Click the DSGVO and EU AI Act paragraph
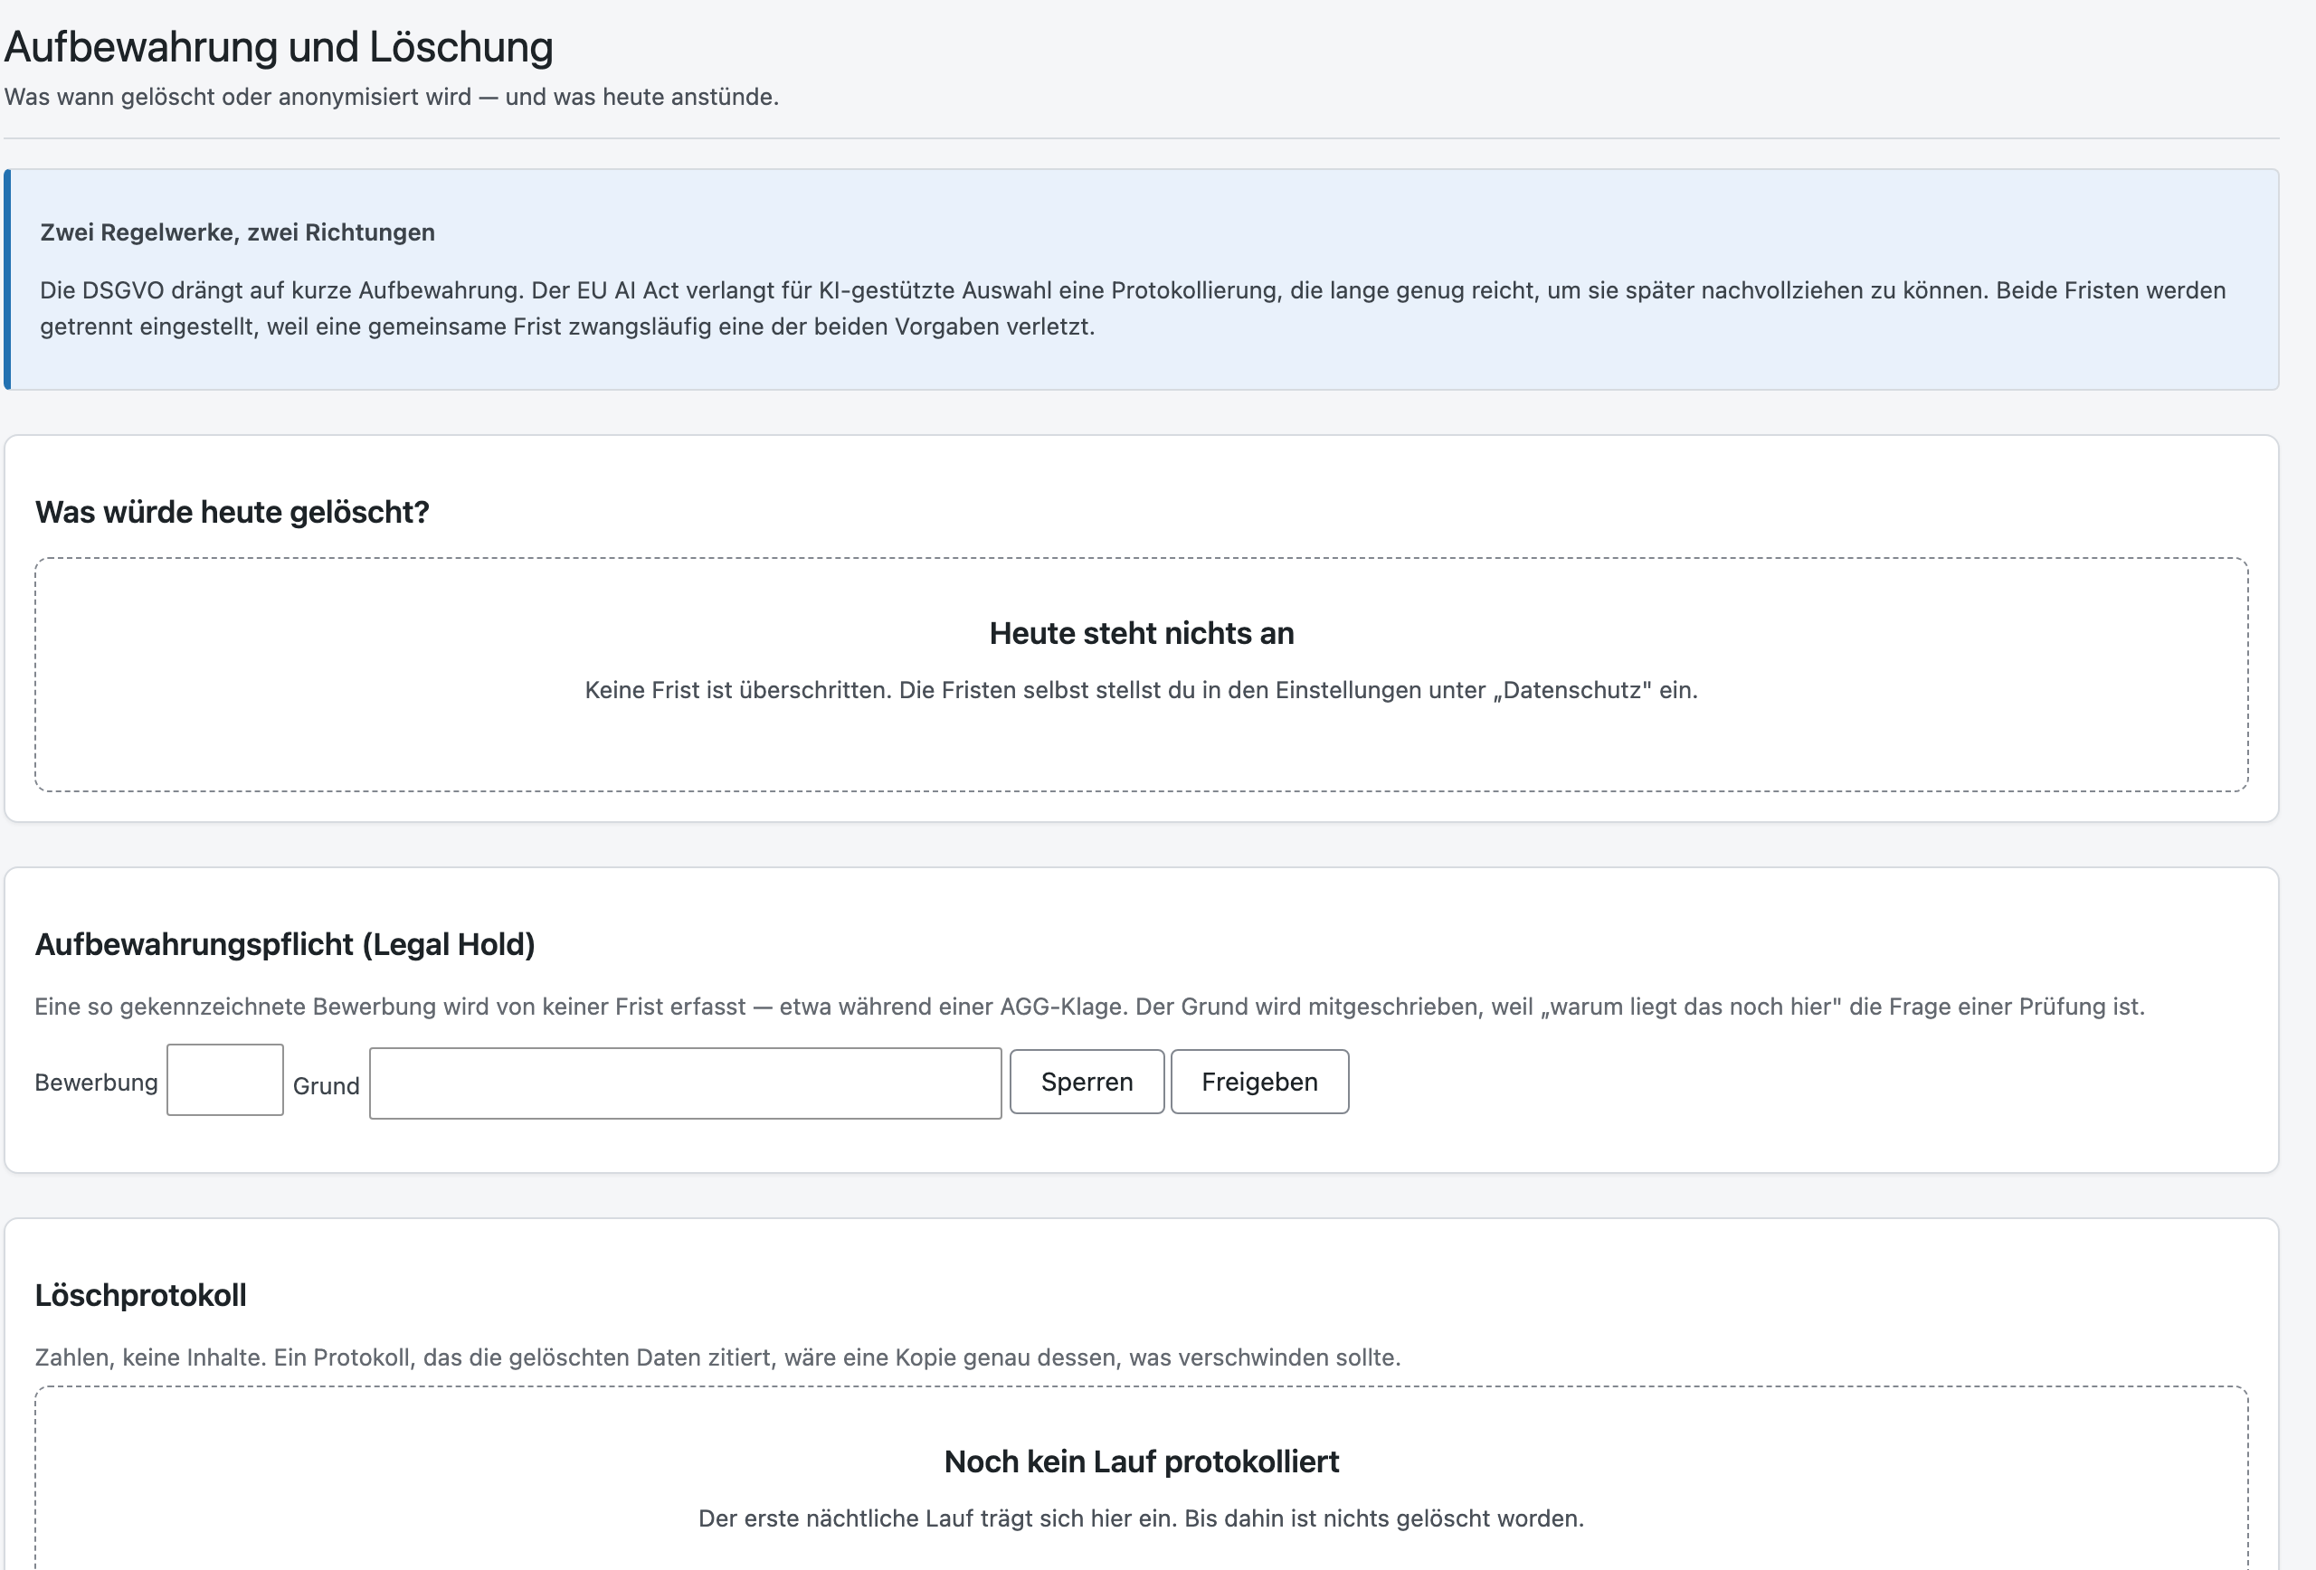2316x1570 pixels. tap(1133, 307)
